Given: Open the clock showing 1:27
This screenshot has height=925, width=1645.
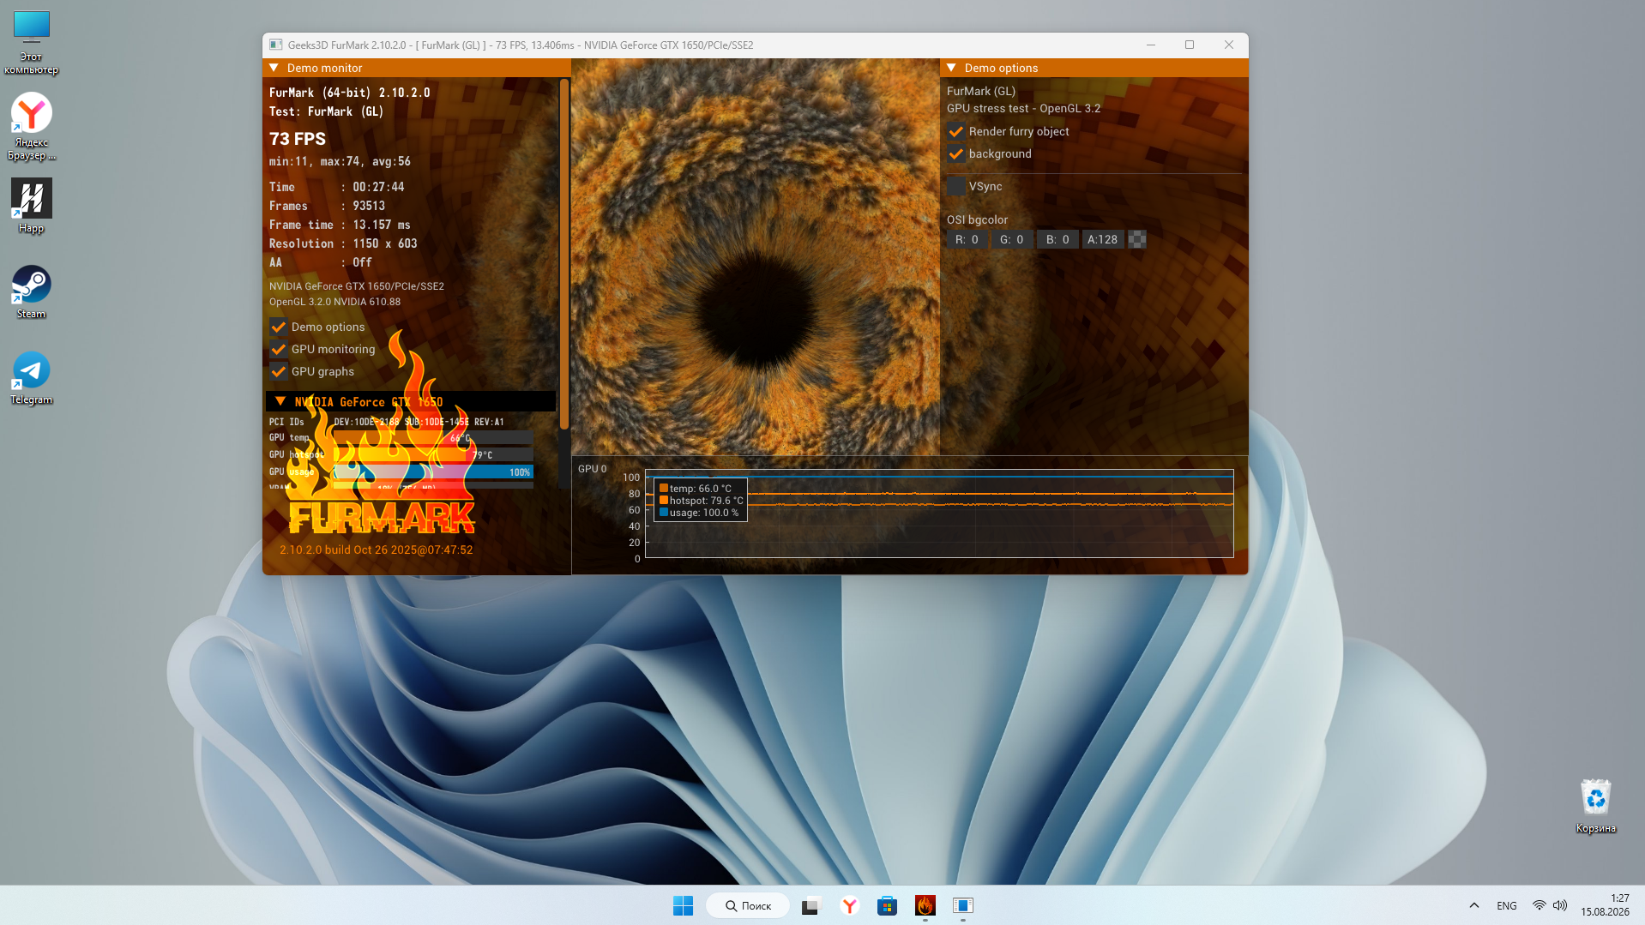Looking at the screenshot, I should (1605, 905).
